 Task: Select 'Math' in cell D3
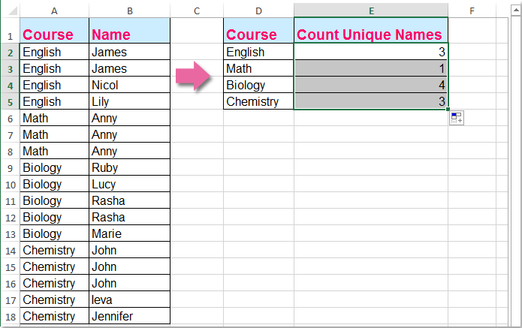coord(258,68)
